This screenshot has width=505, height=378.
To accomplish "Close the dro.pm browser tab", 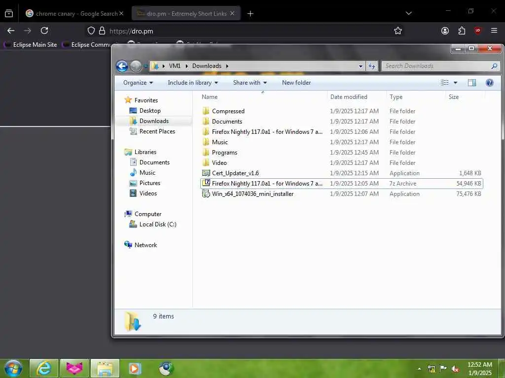I will 232,13.
